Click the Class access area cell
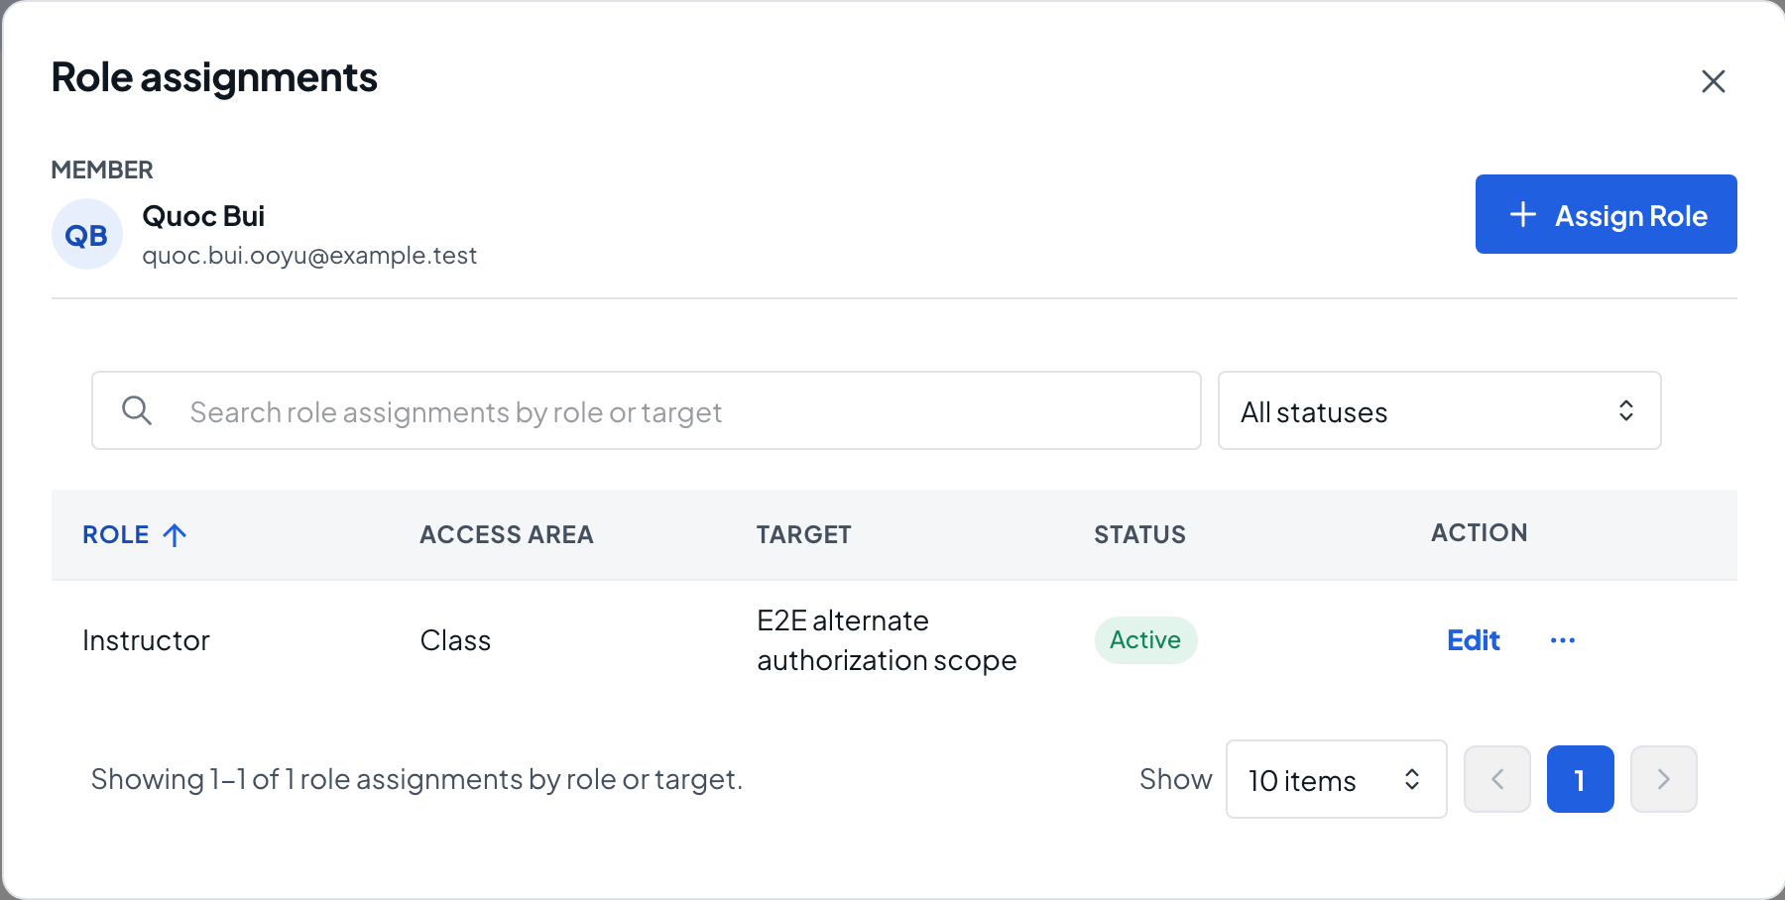 (x=455, y=640)
